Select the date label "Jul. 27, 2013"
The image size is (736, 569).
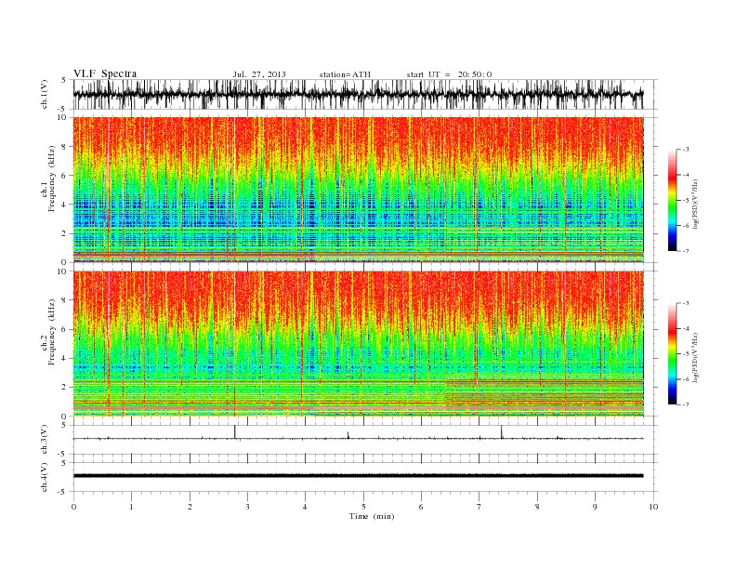coord(259,74)
